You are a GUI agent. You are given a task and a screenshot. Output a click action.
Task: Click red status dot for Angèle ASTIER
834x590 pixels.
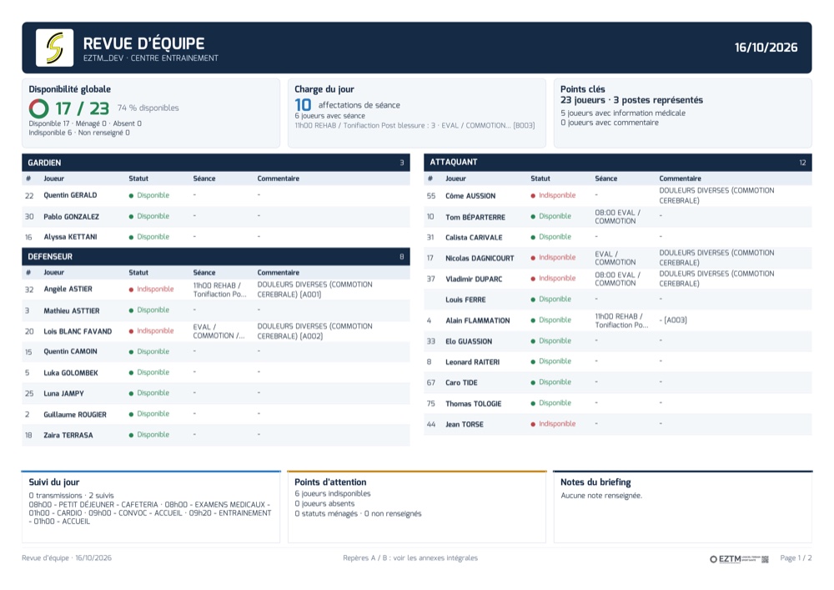(131, 290)
